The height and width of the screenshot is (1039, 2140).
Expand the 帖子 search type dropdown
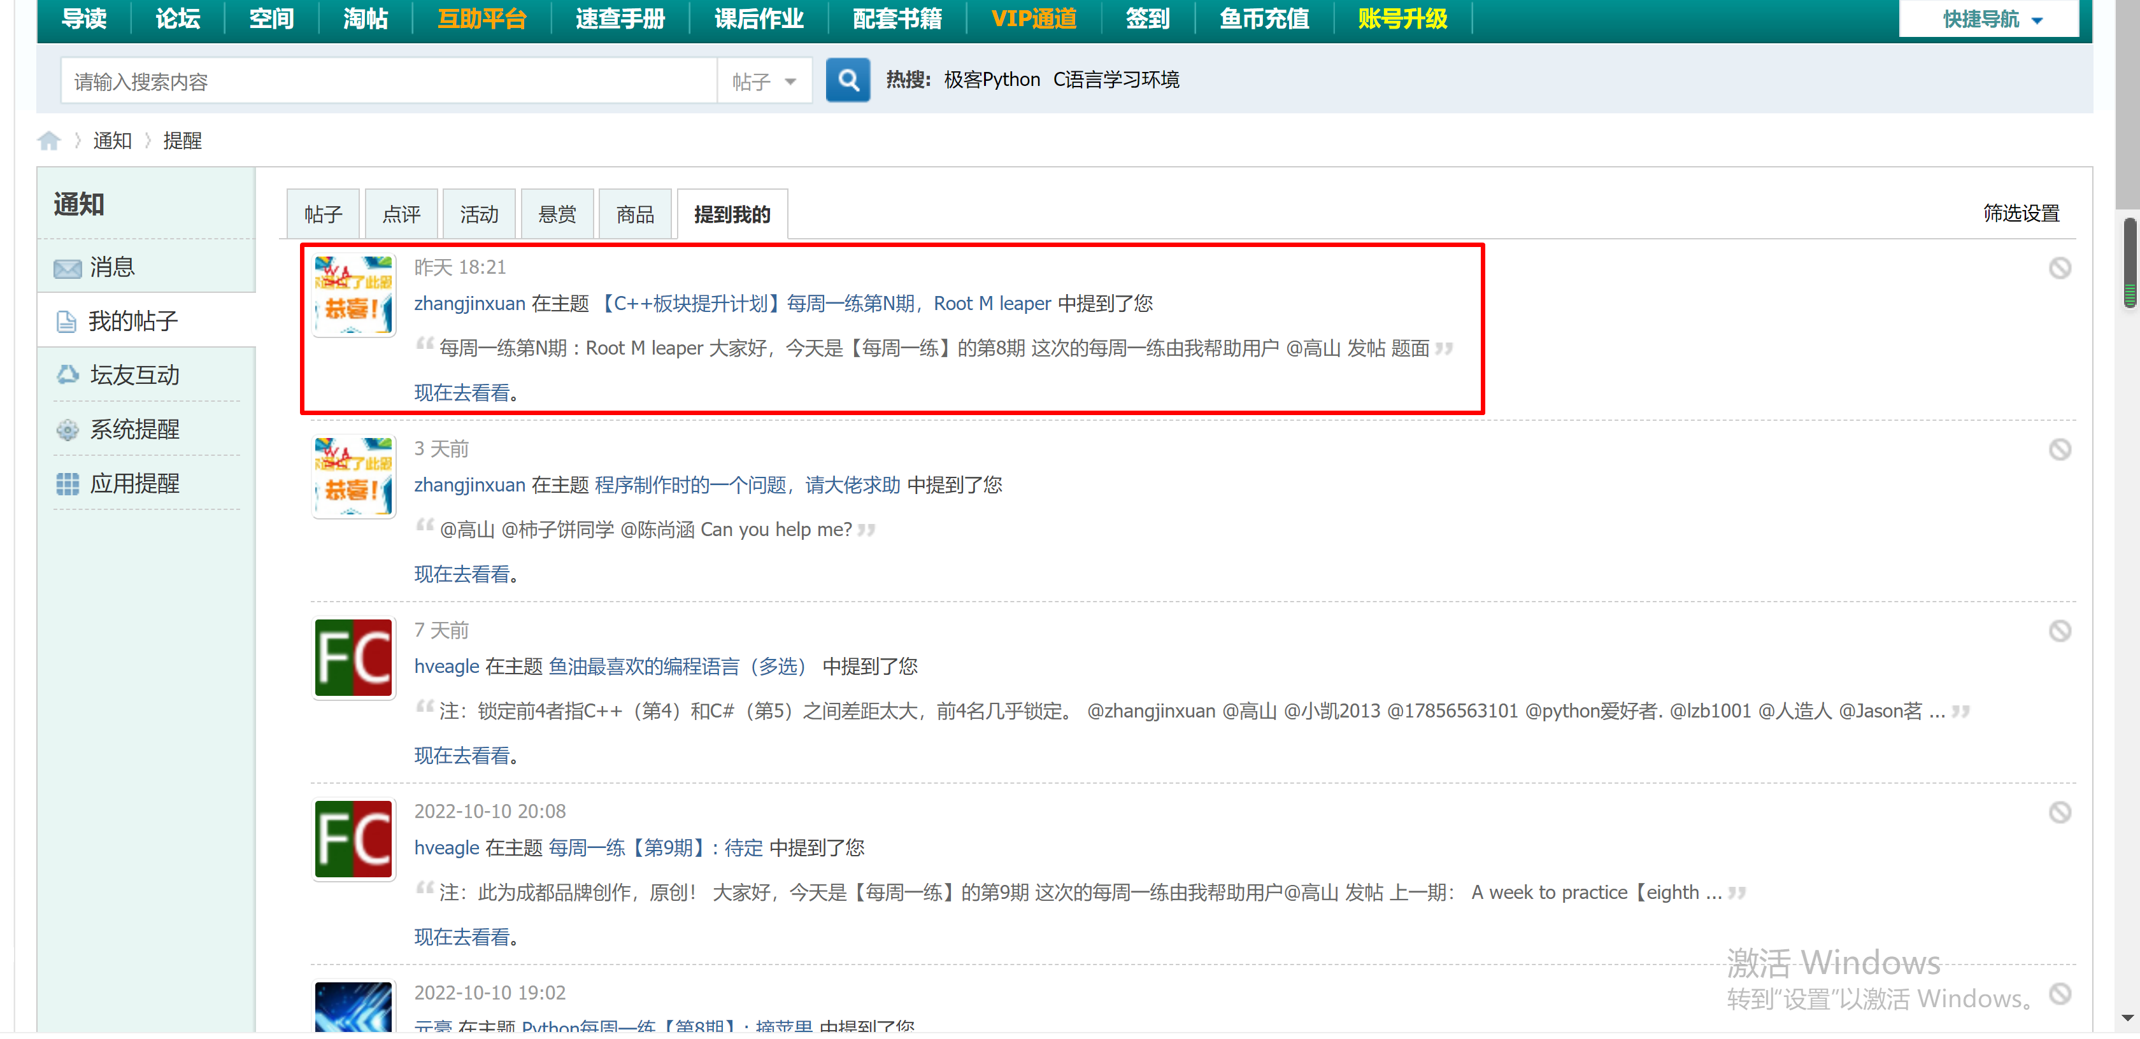click(764, 81)
